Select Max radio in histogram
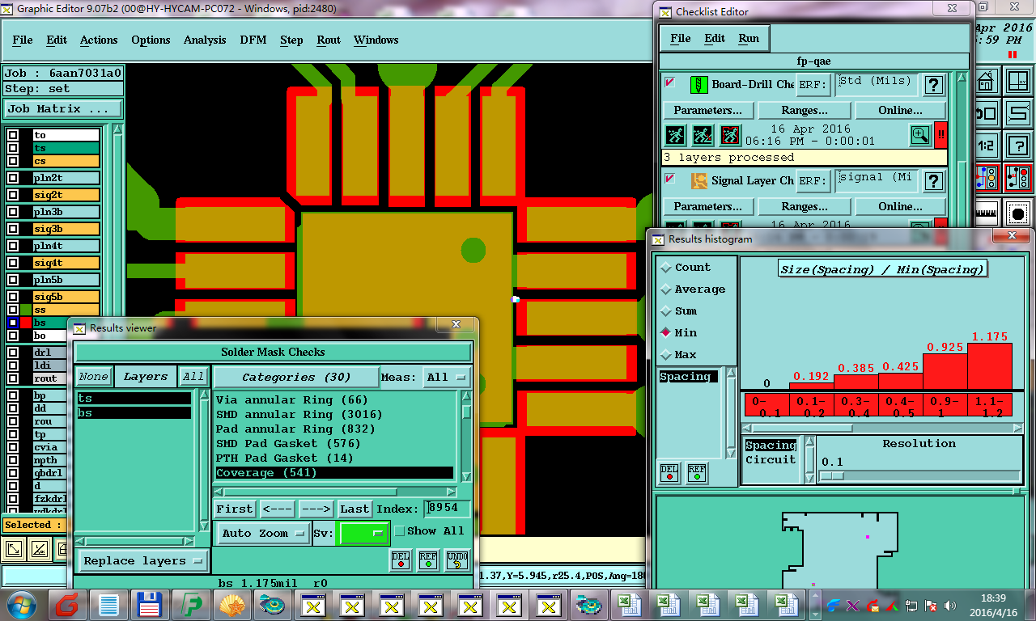Viewport: 1036px width, 621px height. 666,355
